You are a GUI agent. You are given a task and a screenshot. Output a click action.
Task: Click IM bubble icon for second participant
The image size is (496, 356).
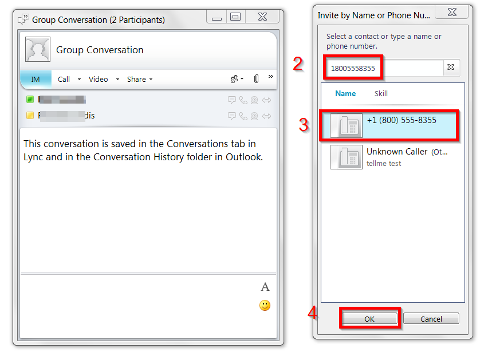point(232,116)
